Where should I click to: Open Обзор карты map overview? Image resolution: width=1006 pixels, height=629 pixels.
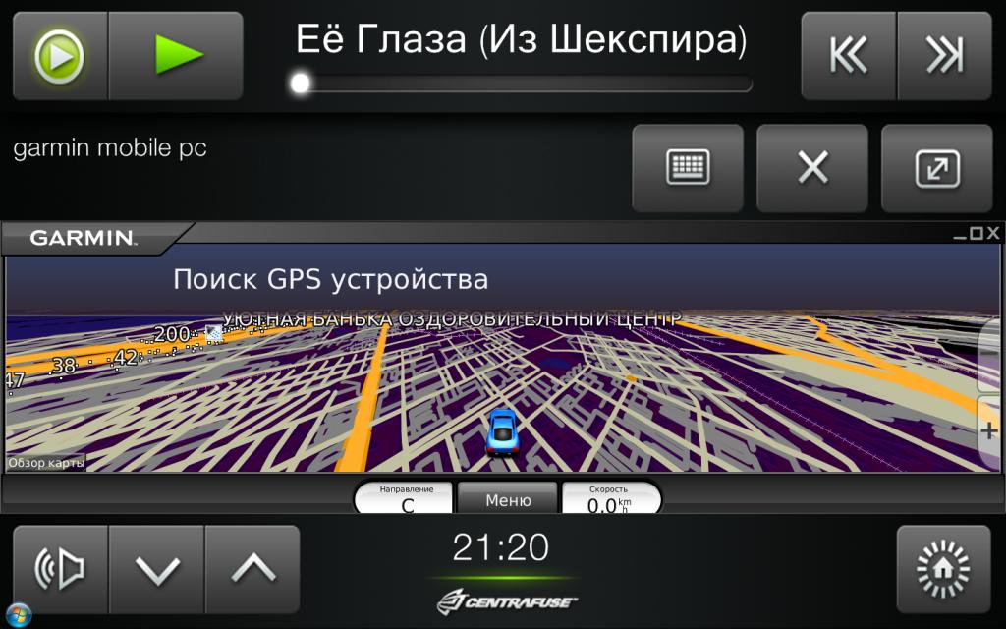point(45,463)
